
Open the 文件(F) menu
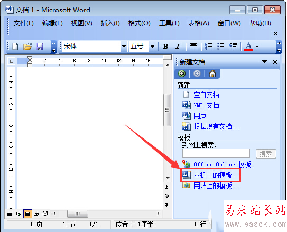point(23,23)
